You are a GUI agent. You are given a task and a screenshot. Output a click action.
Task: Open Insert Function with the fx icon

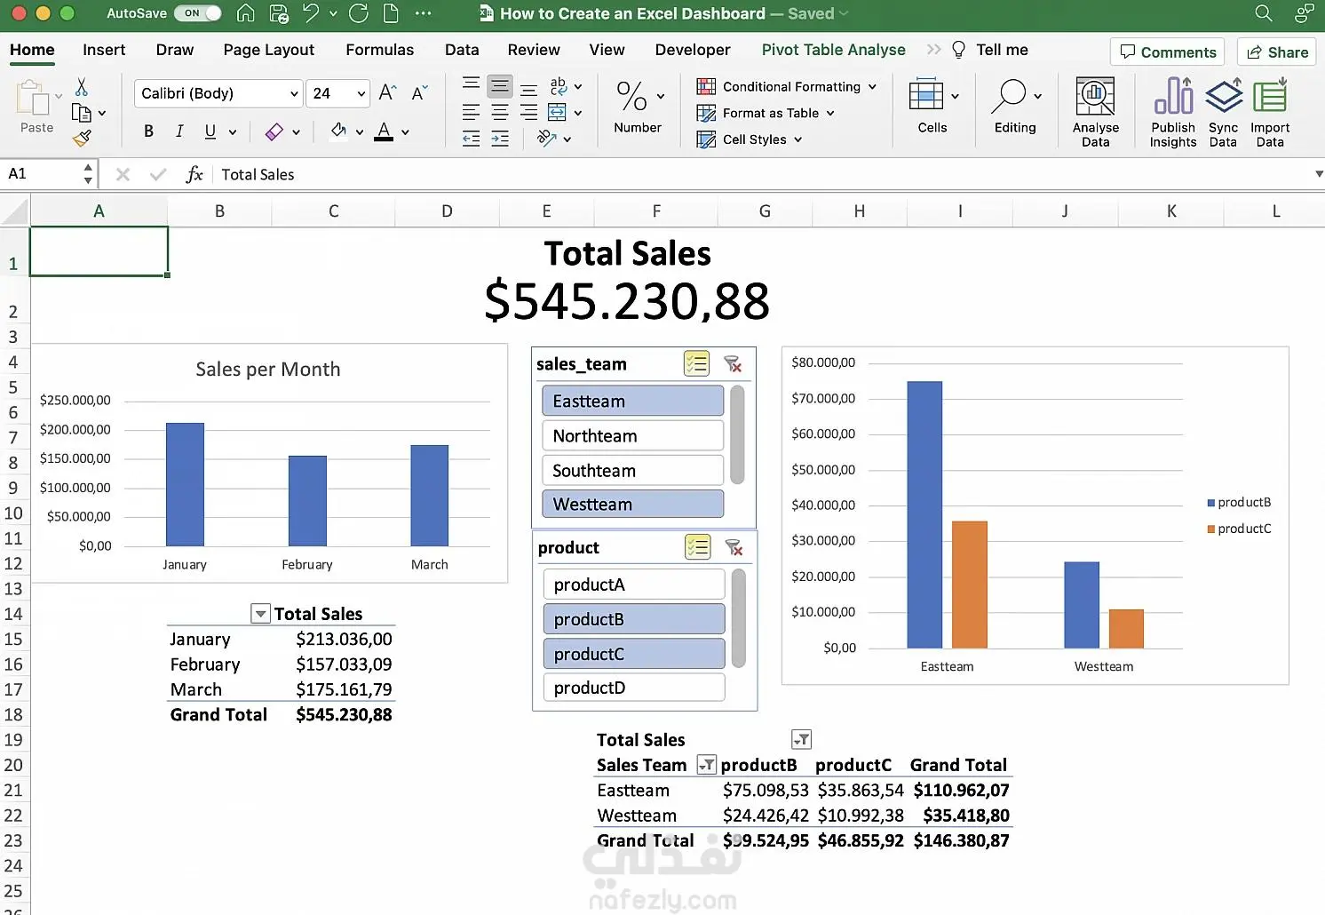[x=194, y=174]
